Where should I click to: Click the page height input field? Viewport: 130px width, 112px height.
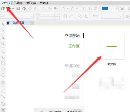(x=47, y=18)
